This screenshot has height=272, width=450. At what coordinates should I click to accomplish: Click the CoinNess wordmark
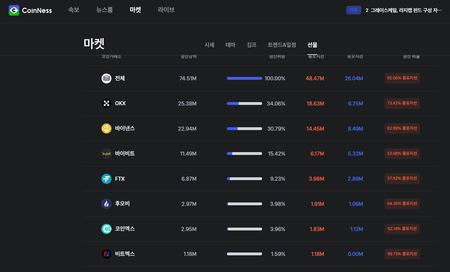point(37,11)
